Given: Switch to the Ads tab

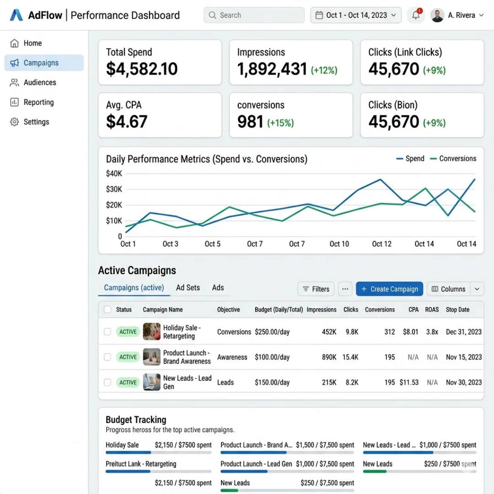Looking at the screenshot, I should point(218,288).
